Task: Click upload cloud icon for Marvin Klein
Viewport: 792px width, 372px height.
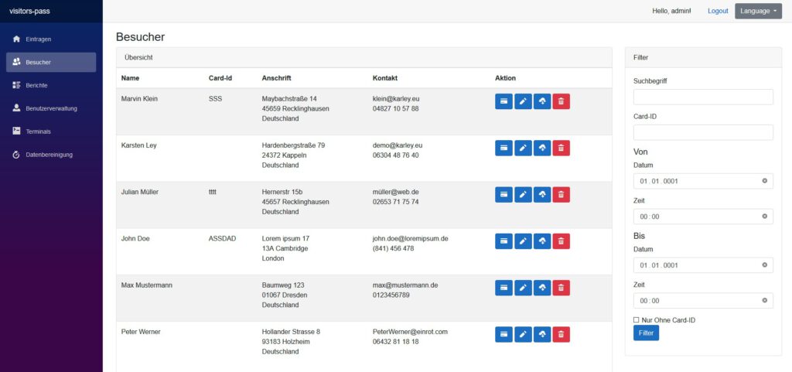Action: coord(542,101)
